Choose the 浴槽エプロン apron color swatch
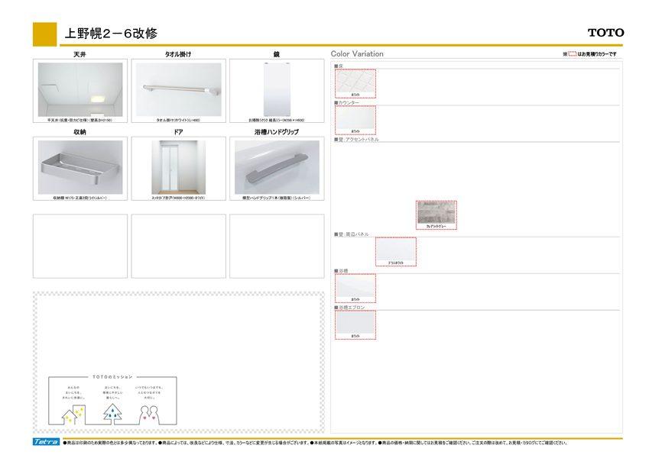Image resolution: width=649 pixels, height=458 pixels. (x=355, y=324)
